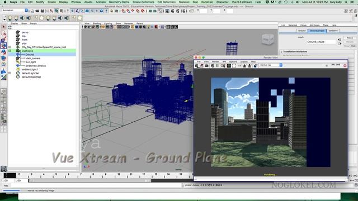The width and height of the screenshot is (358, 201).
Task: Click the Redo Previous Render icon in Render View
Action: coord(197,66)
